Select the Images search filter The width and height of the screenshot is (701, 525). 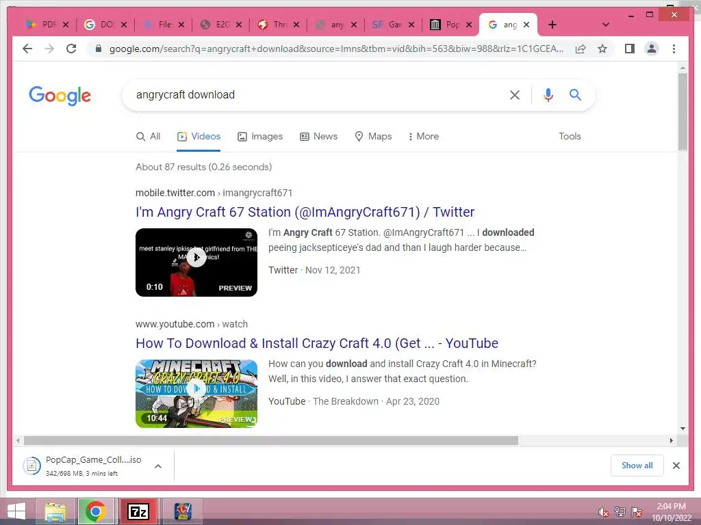tap(259, 136)
